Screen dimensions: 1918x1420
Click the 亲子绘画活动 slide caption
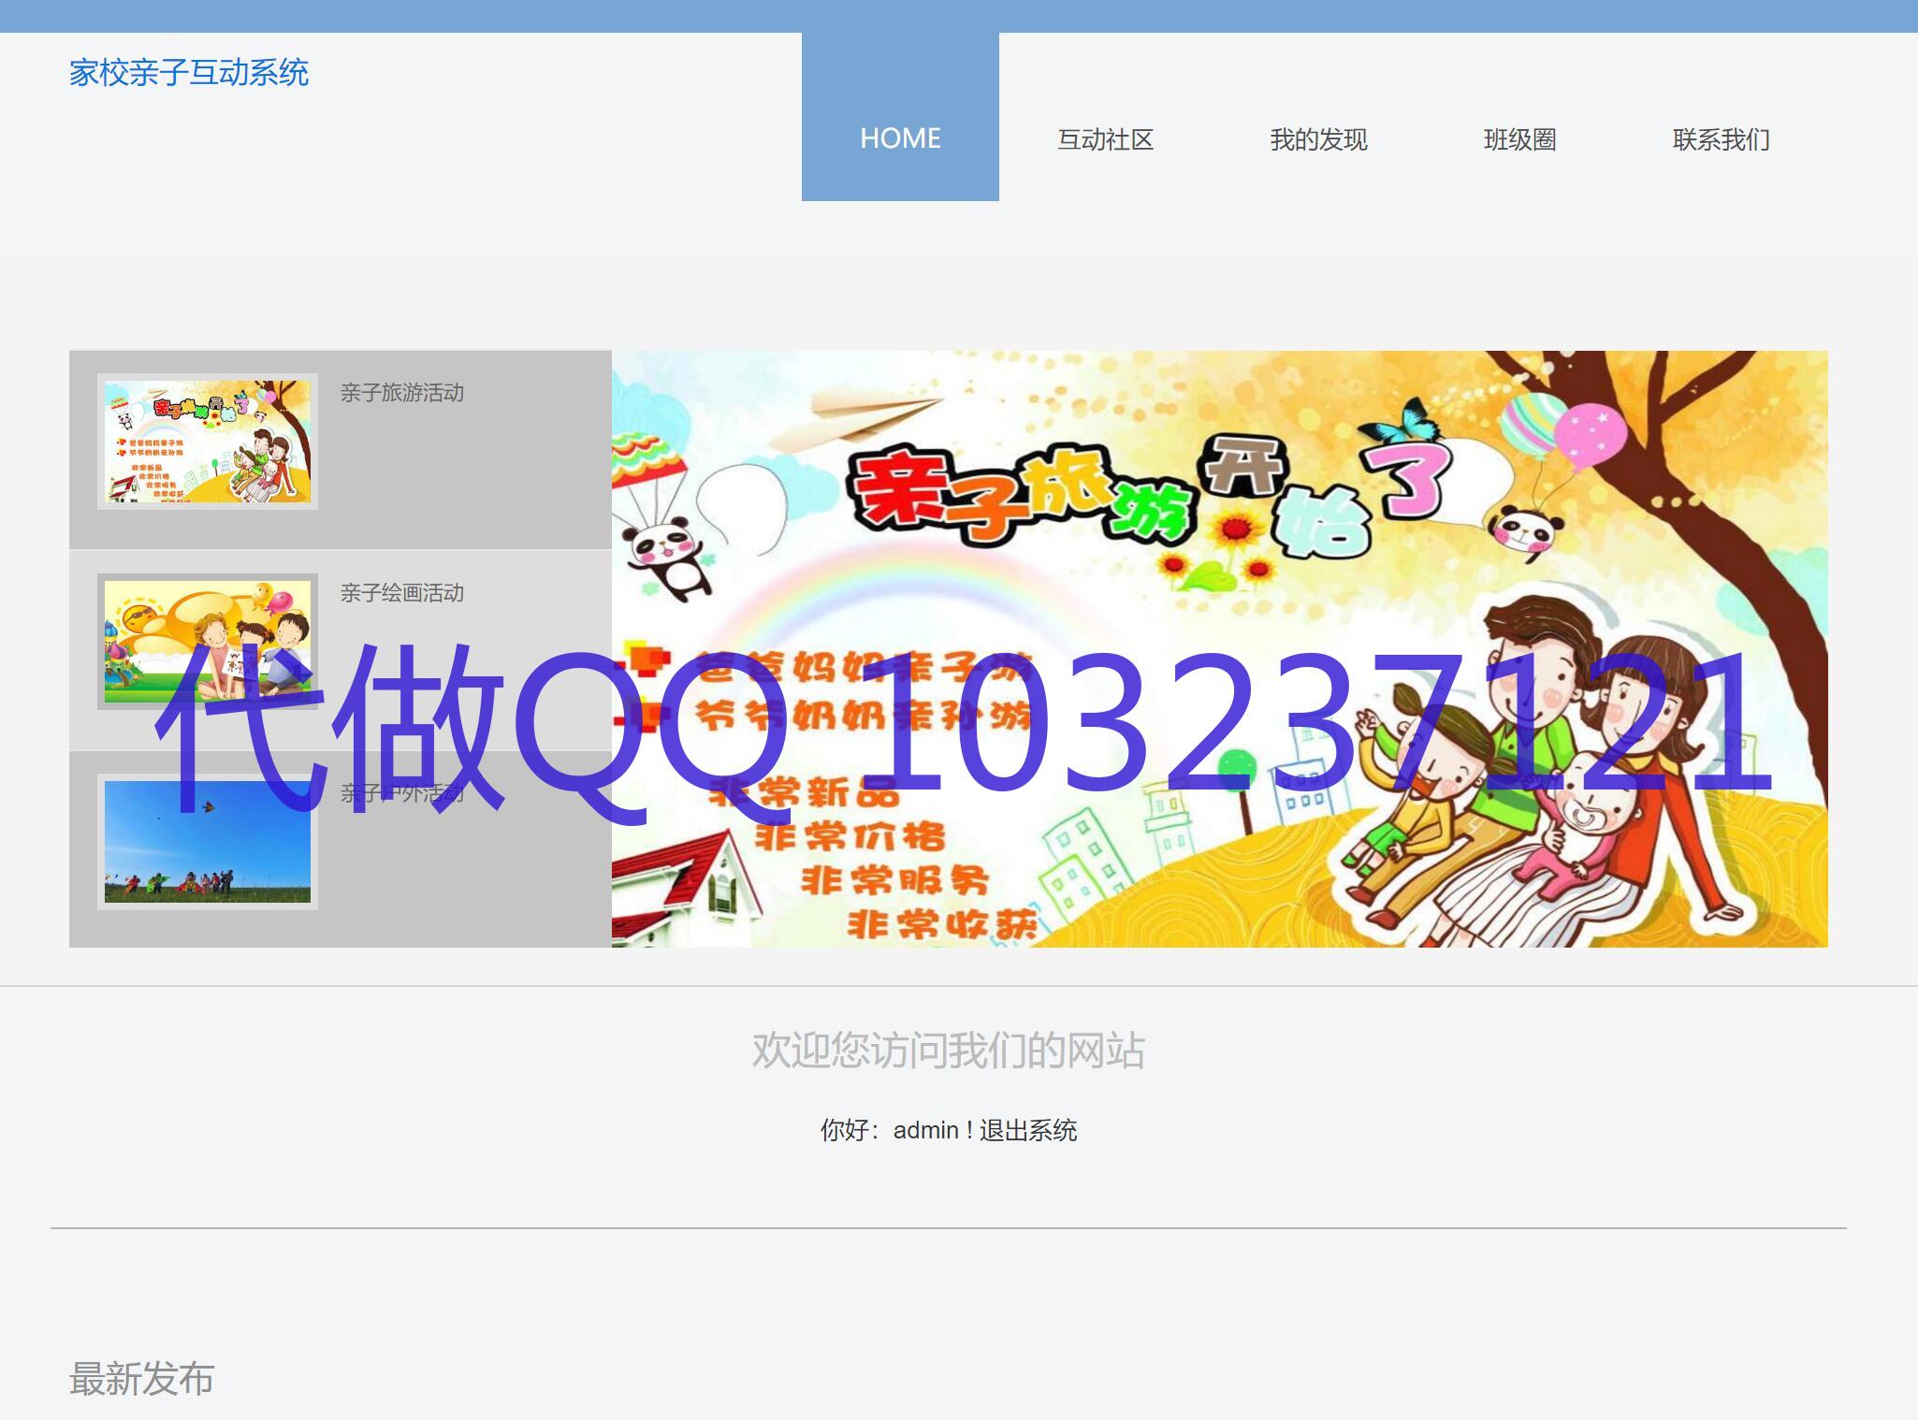(402, 593)
